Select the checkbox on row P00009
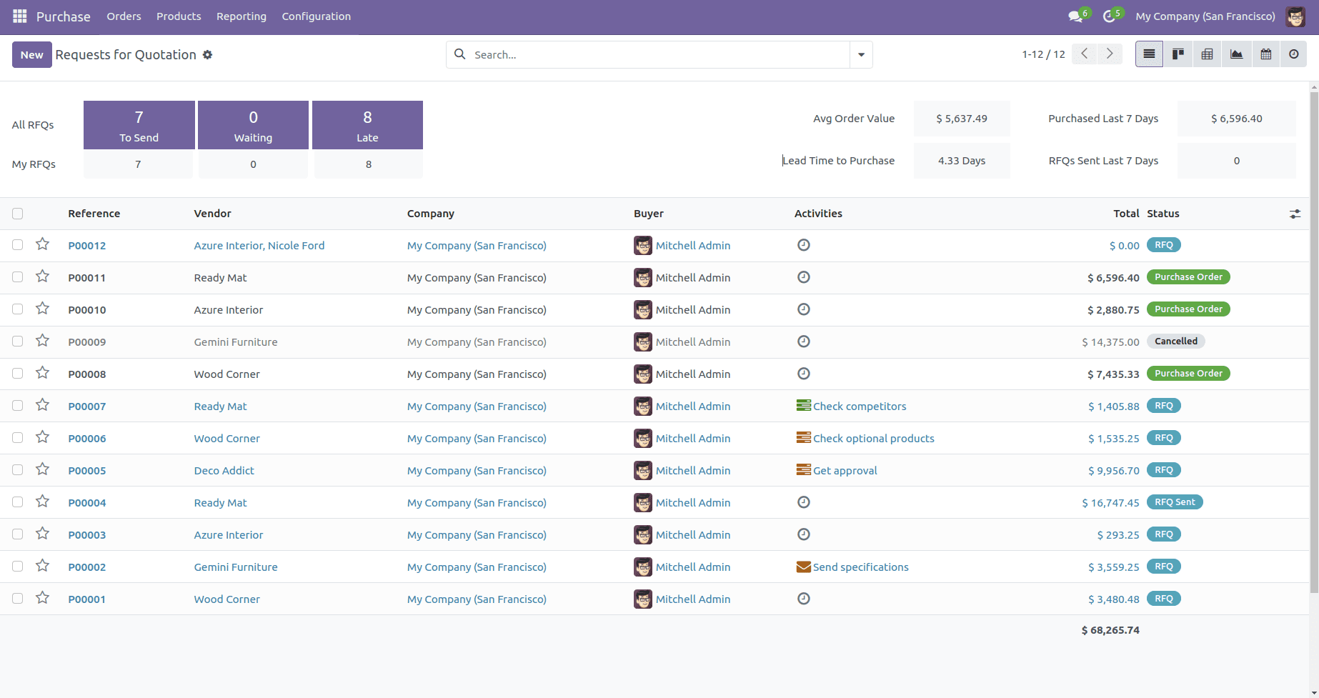1319x698 pixels. [x=17, y=341]
